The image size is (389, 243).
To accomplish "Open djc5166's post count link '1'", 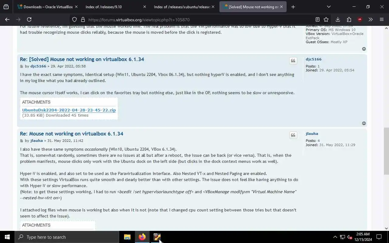I will (318, 66).
